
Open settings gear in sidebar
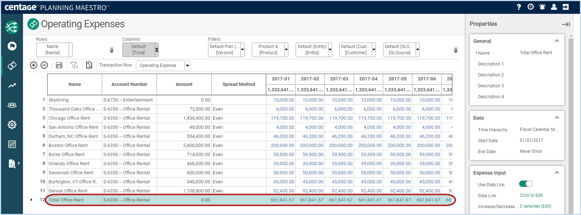point(12,125)
